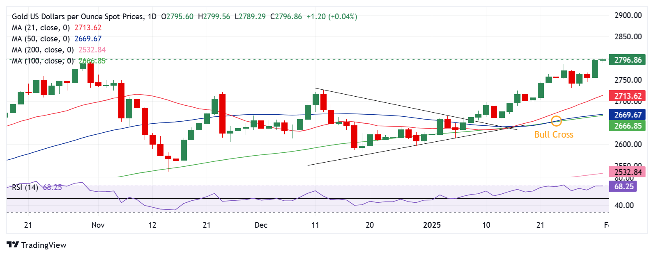
Task: Click the blue 2669.67 price tag
Action: point(627,115)
